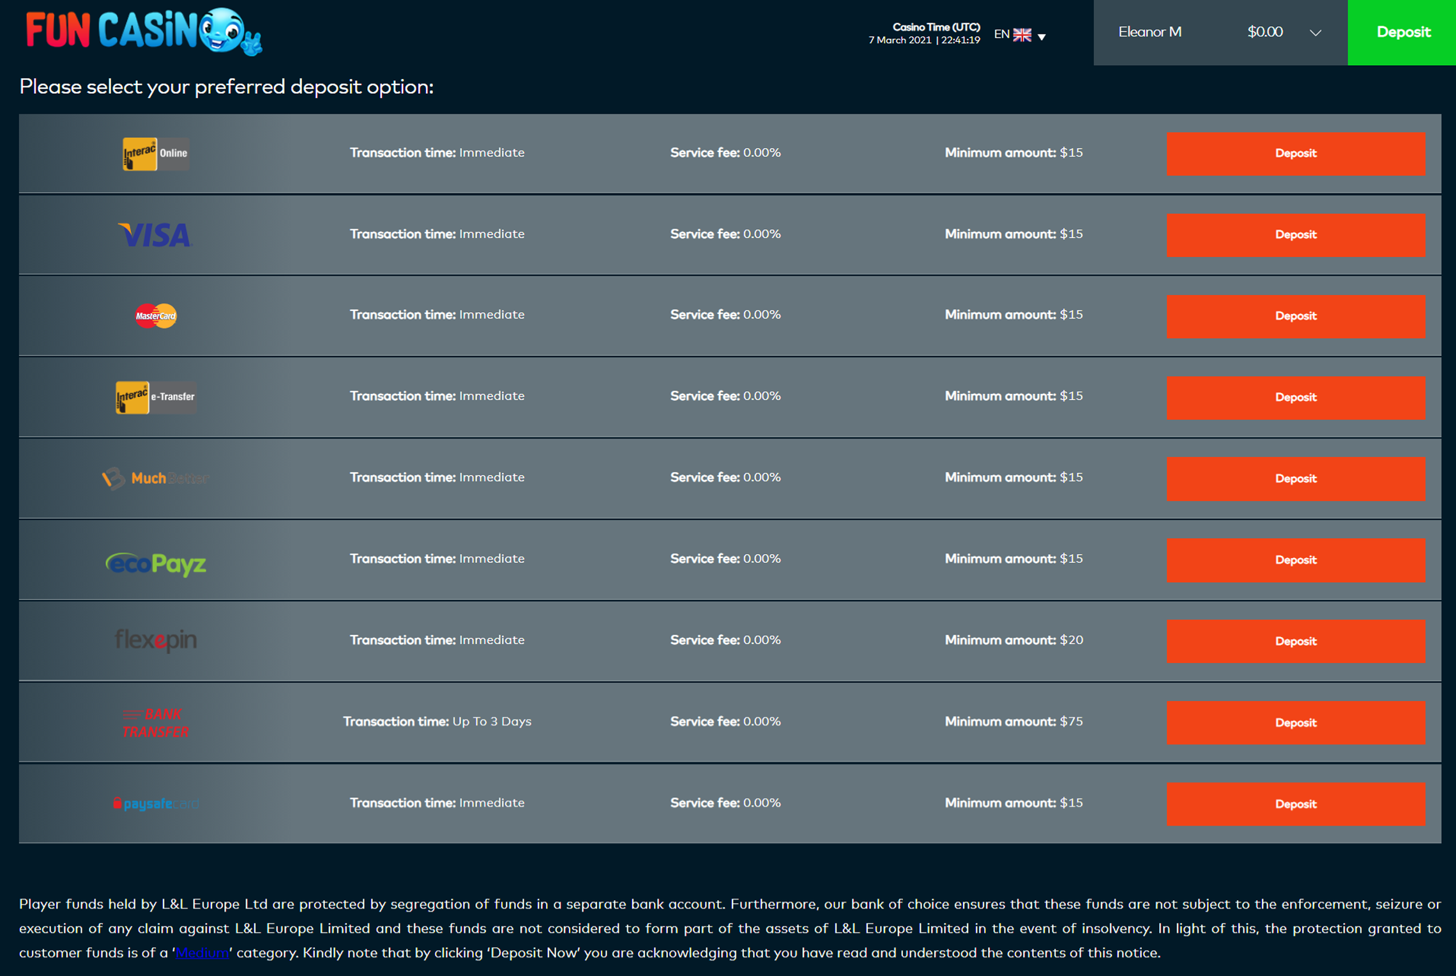Click Deposit in the Bank Transfer row

click(1295, 723)
